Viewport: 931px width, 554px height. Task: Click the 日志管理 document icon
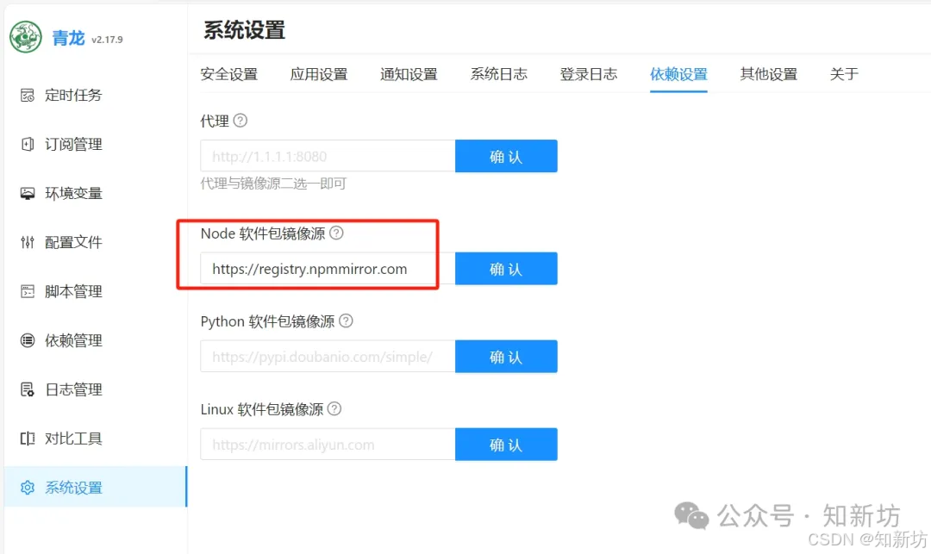[x=28, y=389]
